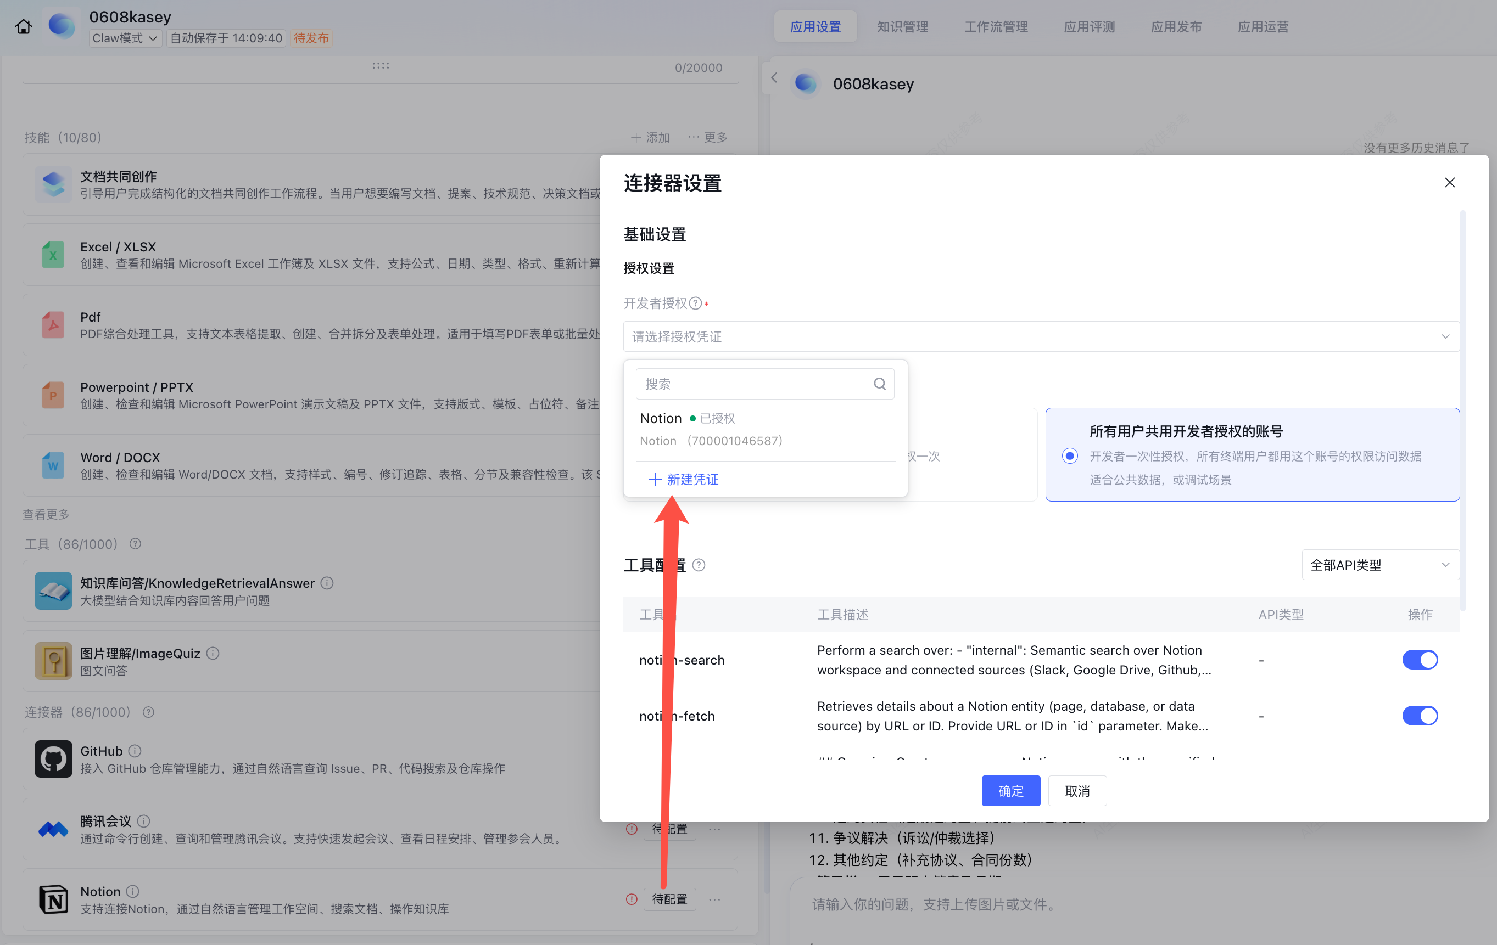Show help tooltip next to 开发者授权
The height and width of the screenshot is (945, 1497).
point(696,303)
